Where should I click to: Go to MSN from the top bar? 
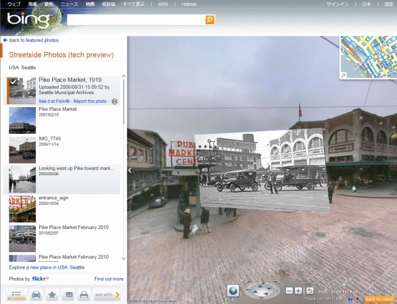[163, 4]
